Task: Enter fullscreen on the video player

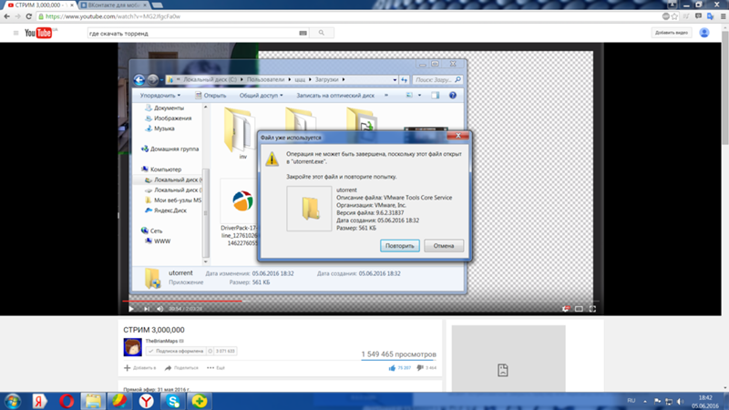Action: coord(592,309)
